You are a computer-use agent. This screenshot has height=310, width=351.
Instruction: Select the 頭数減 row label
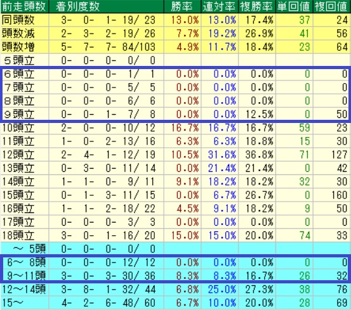(18, 34)
